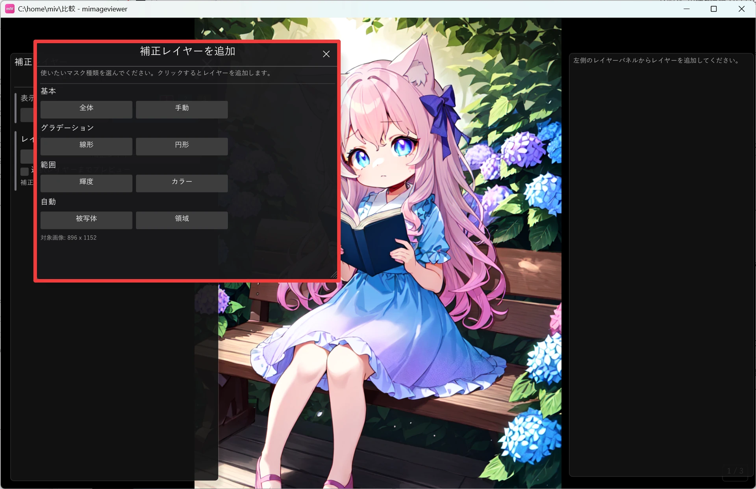Add a 全体 mask layer
Viewport: 756px width, 489px height.
[x=86, y=109]
